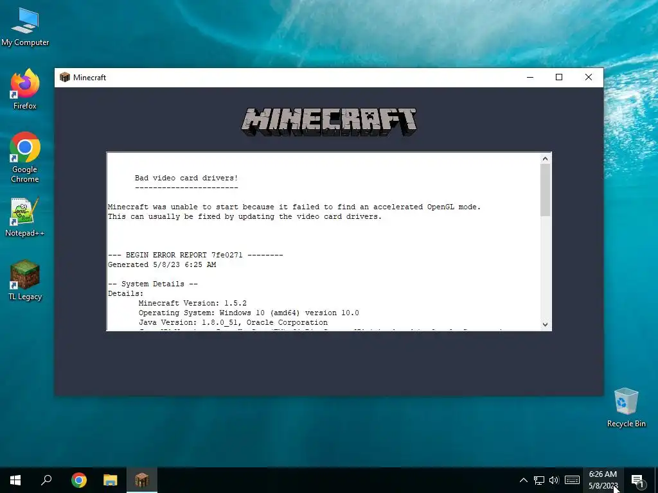Click the error report scroll up arrow

click(545, 159)
